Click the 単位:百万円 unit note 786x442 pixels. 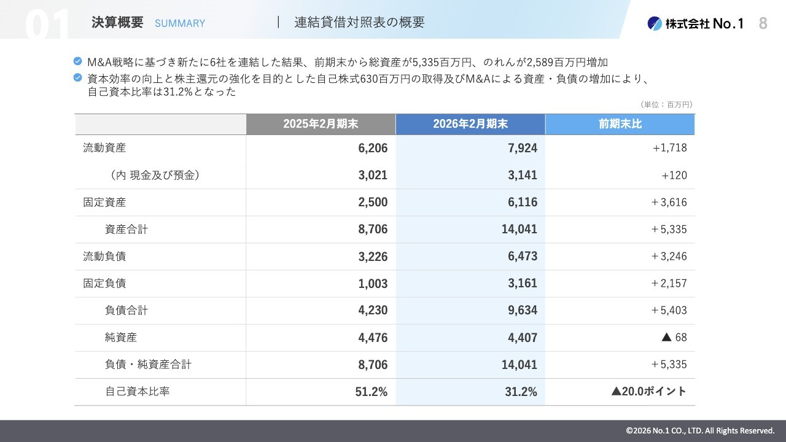pos(666,105)
